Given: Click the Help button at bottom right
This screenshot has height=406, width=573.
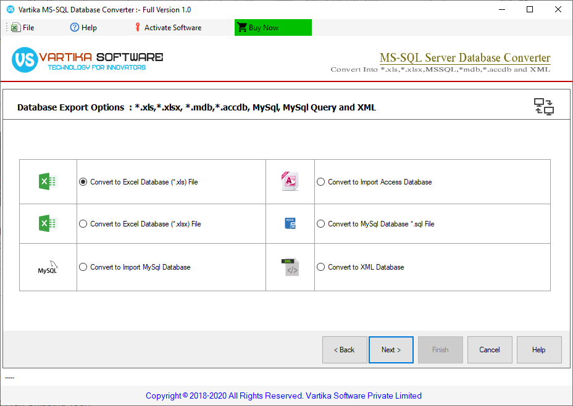Looking at the screenshot, I should click(539, 350).
